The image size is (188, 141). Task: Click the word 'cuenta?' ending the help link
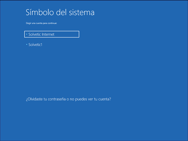104,99
